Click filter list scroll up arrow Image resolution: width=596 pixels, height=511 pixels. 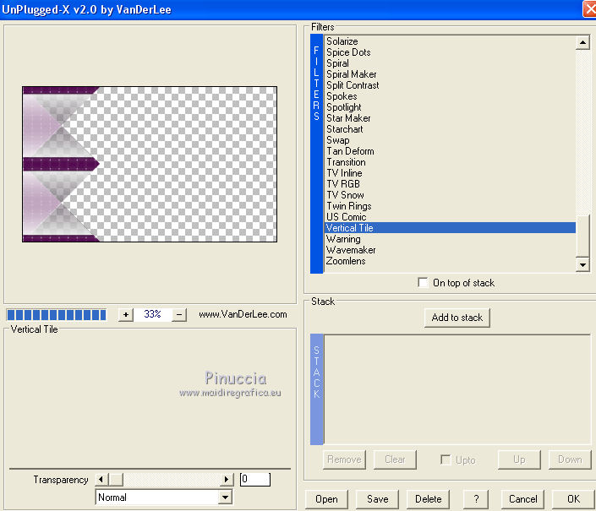[582, 42]
